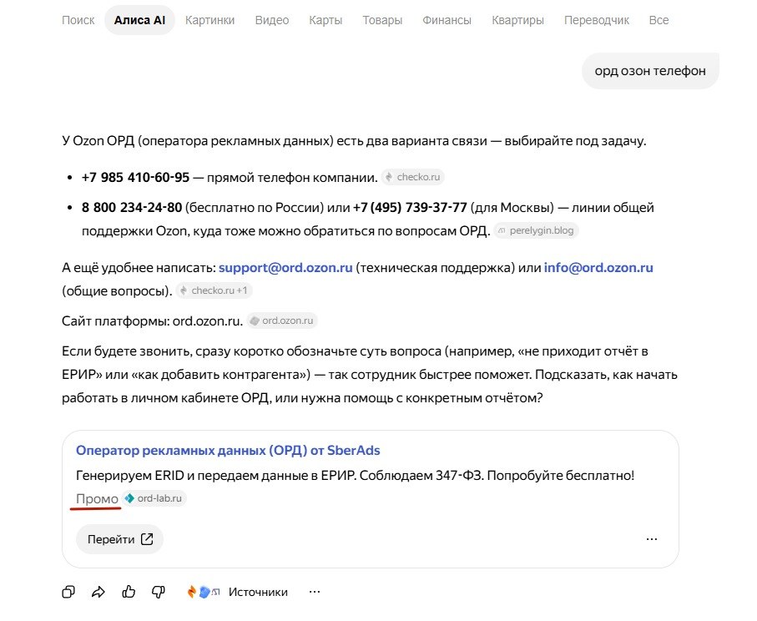Viewport: 757px width, 621px height.
Task: Copy the answer with the copy icon
Action: (68, 592)
